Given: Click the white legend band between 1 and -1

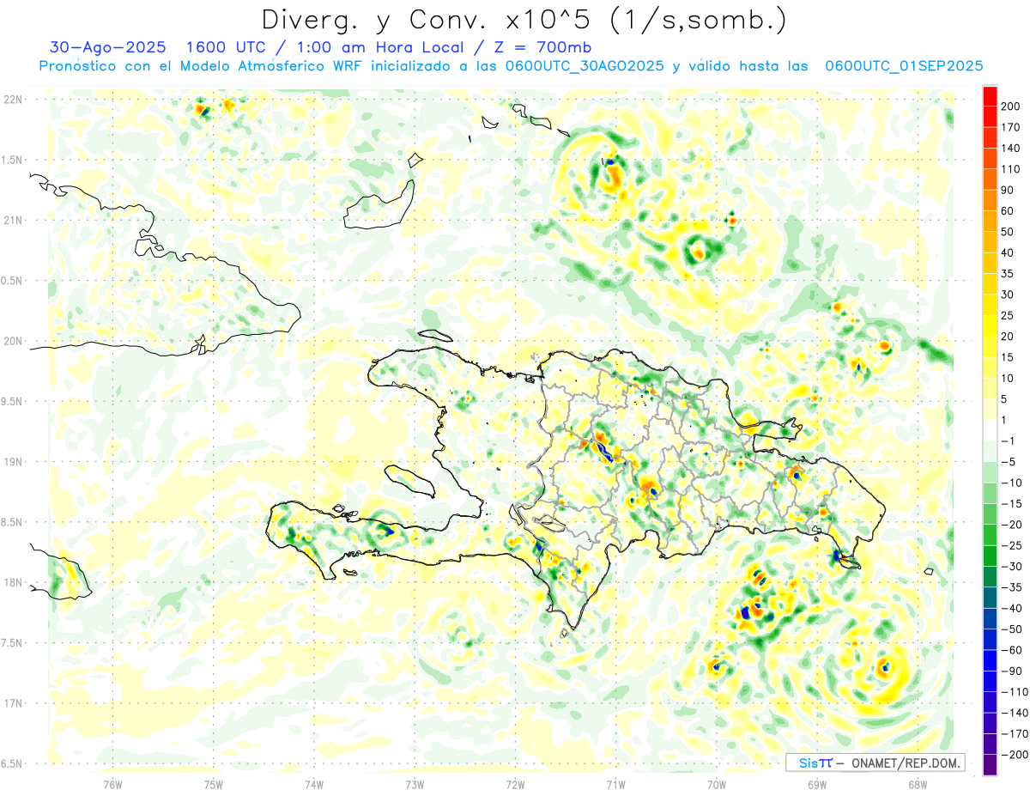Looking at the screenshot, I should (x=990, y=430).
